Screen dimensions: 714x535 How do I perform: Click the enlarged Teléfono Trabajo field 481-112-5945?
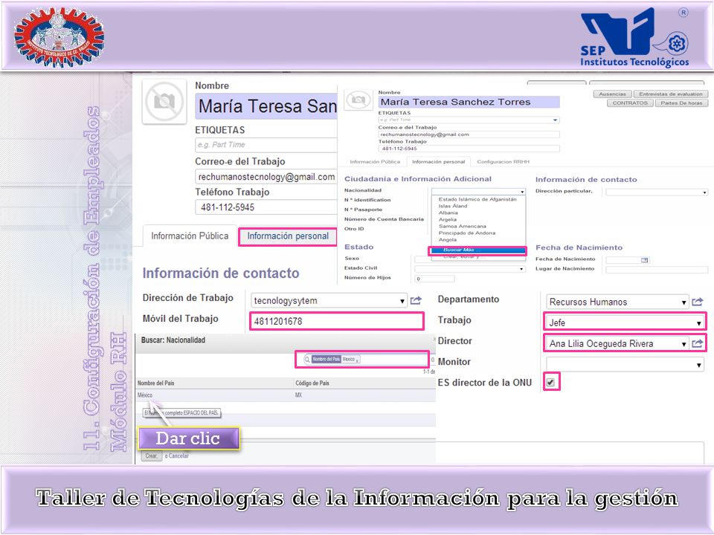[x=266, y=207]
